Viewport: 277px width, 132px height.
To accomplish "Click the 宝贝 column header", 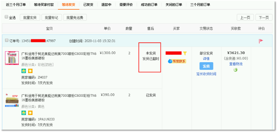I will (49, 29).
